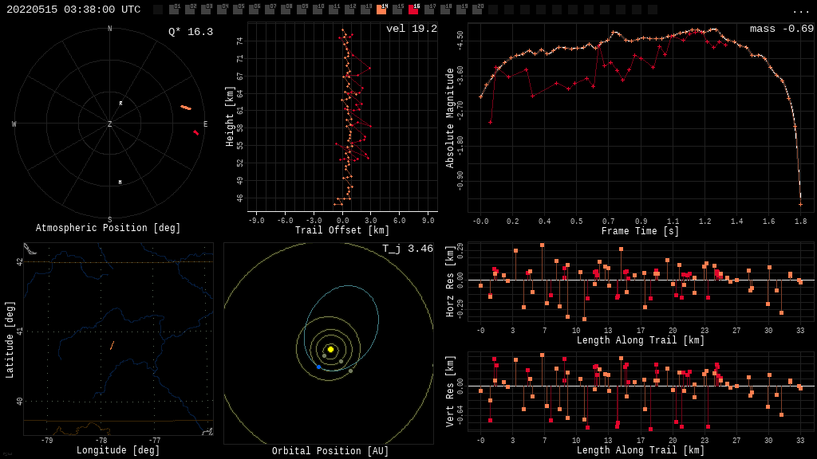The width and height of the screenshot is (817, 459).
Task: Select the camera 20 square
Action: [477, 10]
